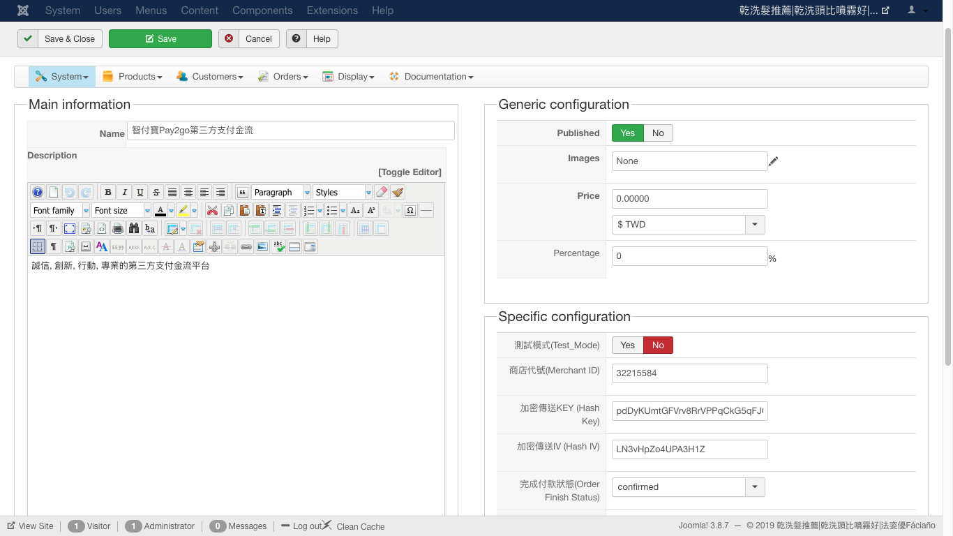Viewport: 953px width, 536px height.
Task: Set Published to Yes
Action: click(x=627, y=133)
